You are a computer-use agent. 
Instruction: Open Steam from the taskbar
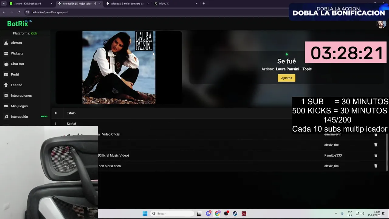click(235, 214)
